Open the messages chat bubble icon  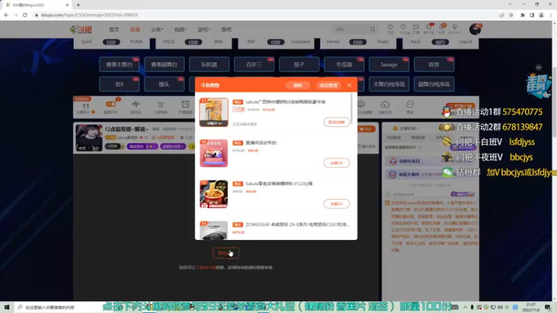pyautogui.click(x=441, y=29)
